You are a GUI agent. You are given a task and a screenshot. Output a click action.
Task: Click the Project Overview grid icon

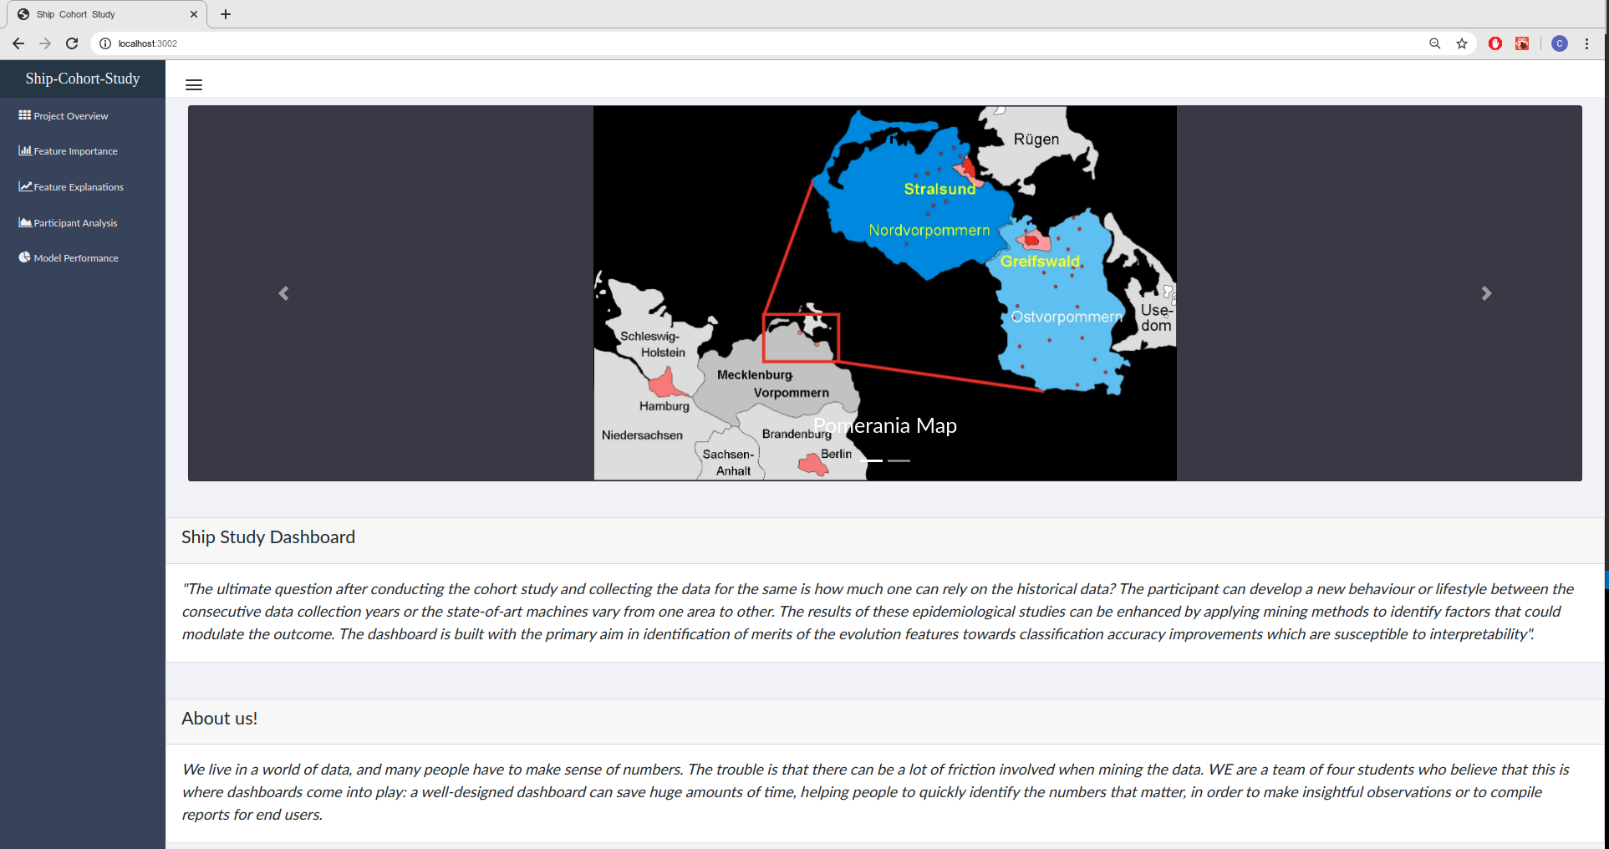25,115
